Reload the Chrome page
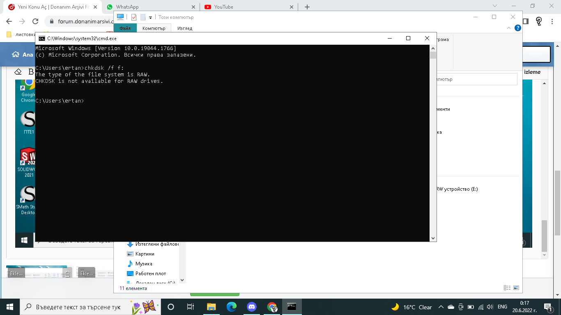 (35, 21)
